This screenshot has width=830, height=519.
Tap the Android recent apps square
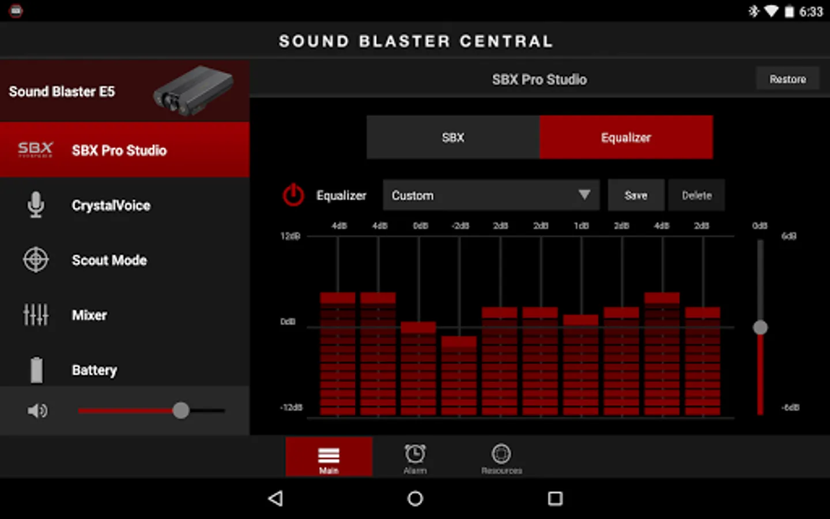[555, 498]
